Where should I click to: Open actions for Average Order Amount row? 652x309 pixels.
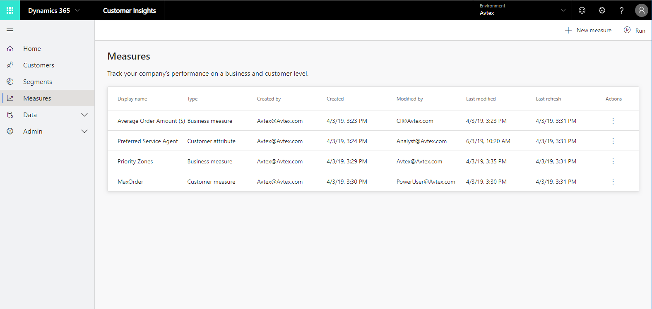pos(613,121)
